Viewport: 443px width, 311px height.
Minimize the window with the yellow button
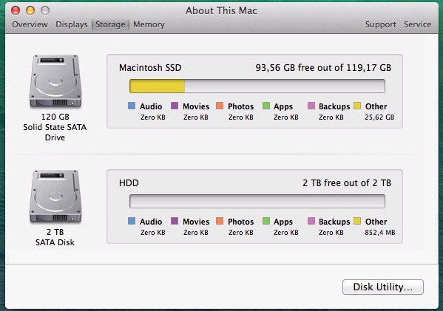(30, 10)
